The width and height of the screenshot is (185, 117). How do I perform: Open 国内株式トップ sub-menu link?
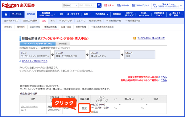[x=11, y=21]
